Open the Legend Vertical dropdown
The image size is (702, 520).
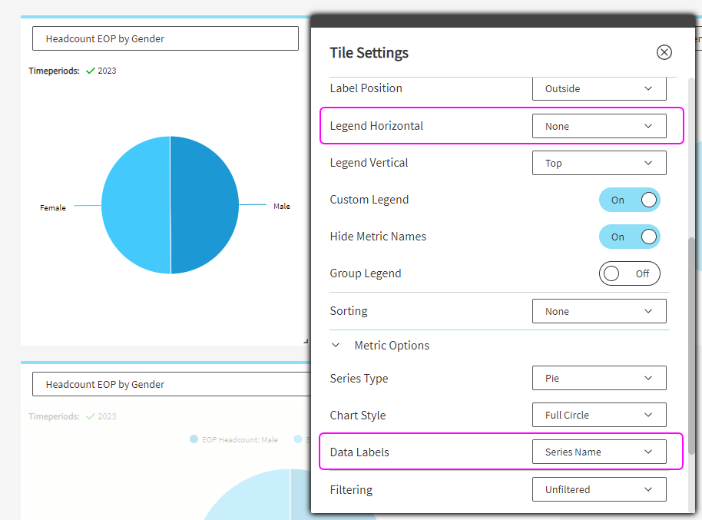pos(598,163)
